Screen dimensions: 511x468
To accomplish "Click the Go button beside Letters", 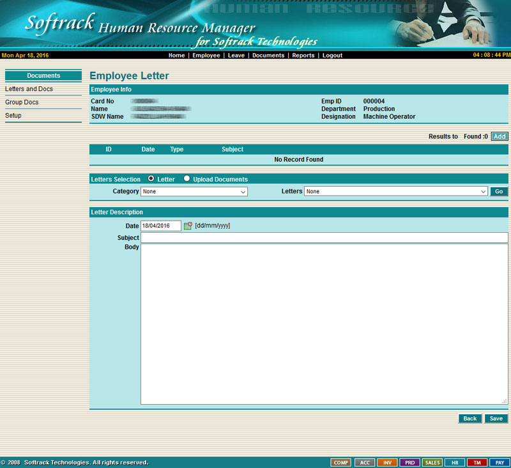I will [x=499, y=191].
